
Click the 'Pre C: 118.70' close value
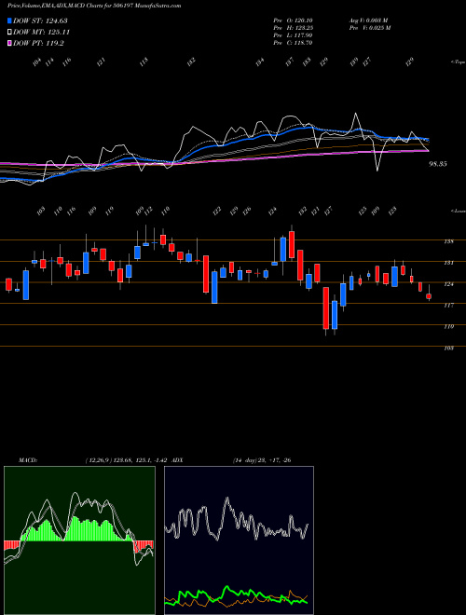click(x=293, y=43)
